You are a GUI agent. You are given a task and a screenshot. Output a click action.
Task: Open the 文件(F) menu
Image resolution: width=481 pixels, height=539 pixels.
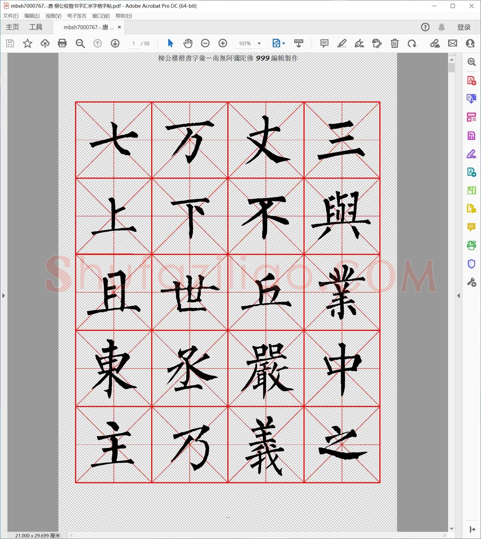click(11, 16)
